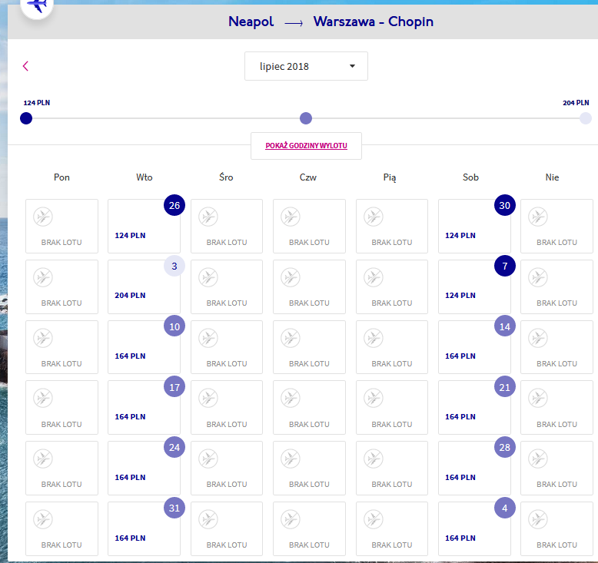
Task: Click the day 4 date badge
Action: click(x=504, y=508)
